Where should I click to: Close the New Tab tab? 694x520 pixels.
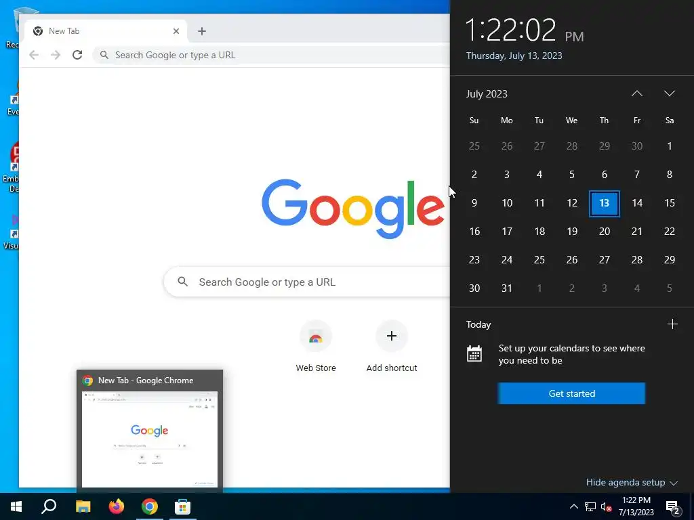[176, 31]
